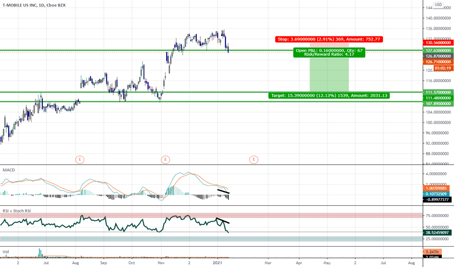Click the 107.89 green price tag
454x267 pixels.
click(x=438, y=103)
